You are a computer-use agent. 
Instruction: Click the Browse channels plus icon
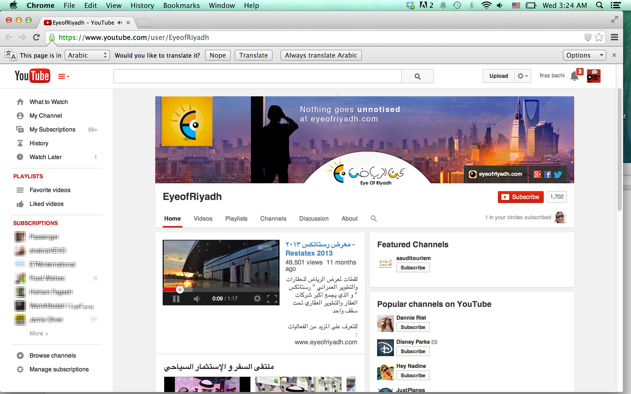click(20, 356)
